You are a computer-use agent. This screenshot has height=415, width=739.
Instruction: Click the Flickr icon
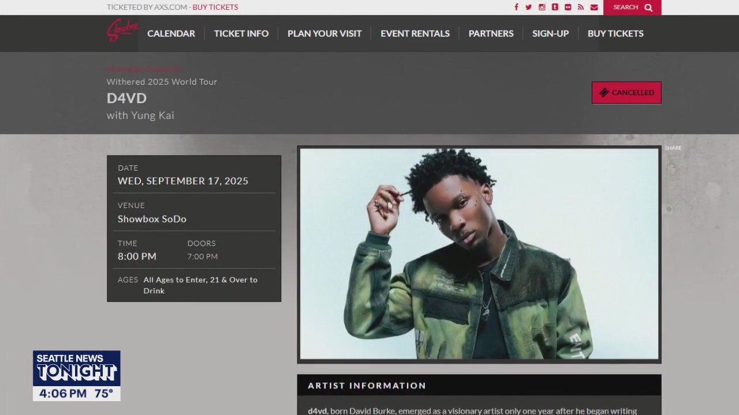pyautogui.click(x=568, y=7)
